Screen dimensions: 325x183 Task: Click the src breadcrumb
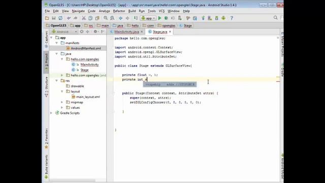click(x=89, y=25)
